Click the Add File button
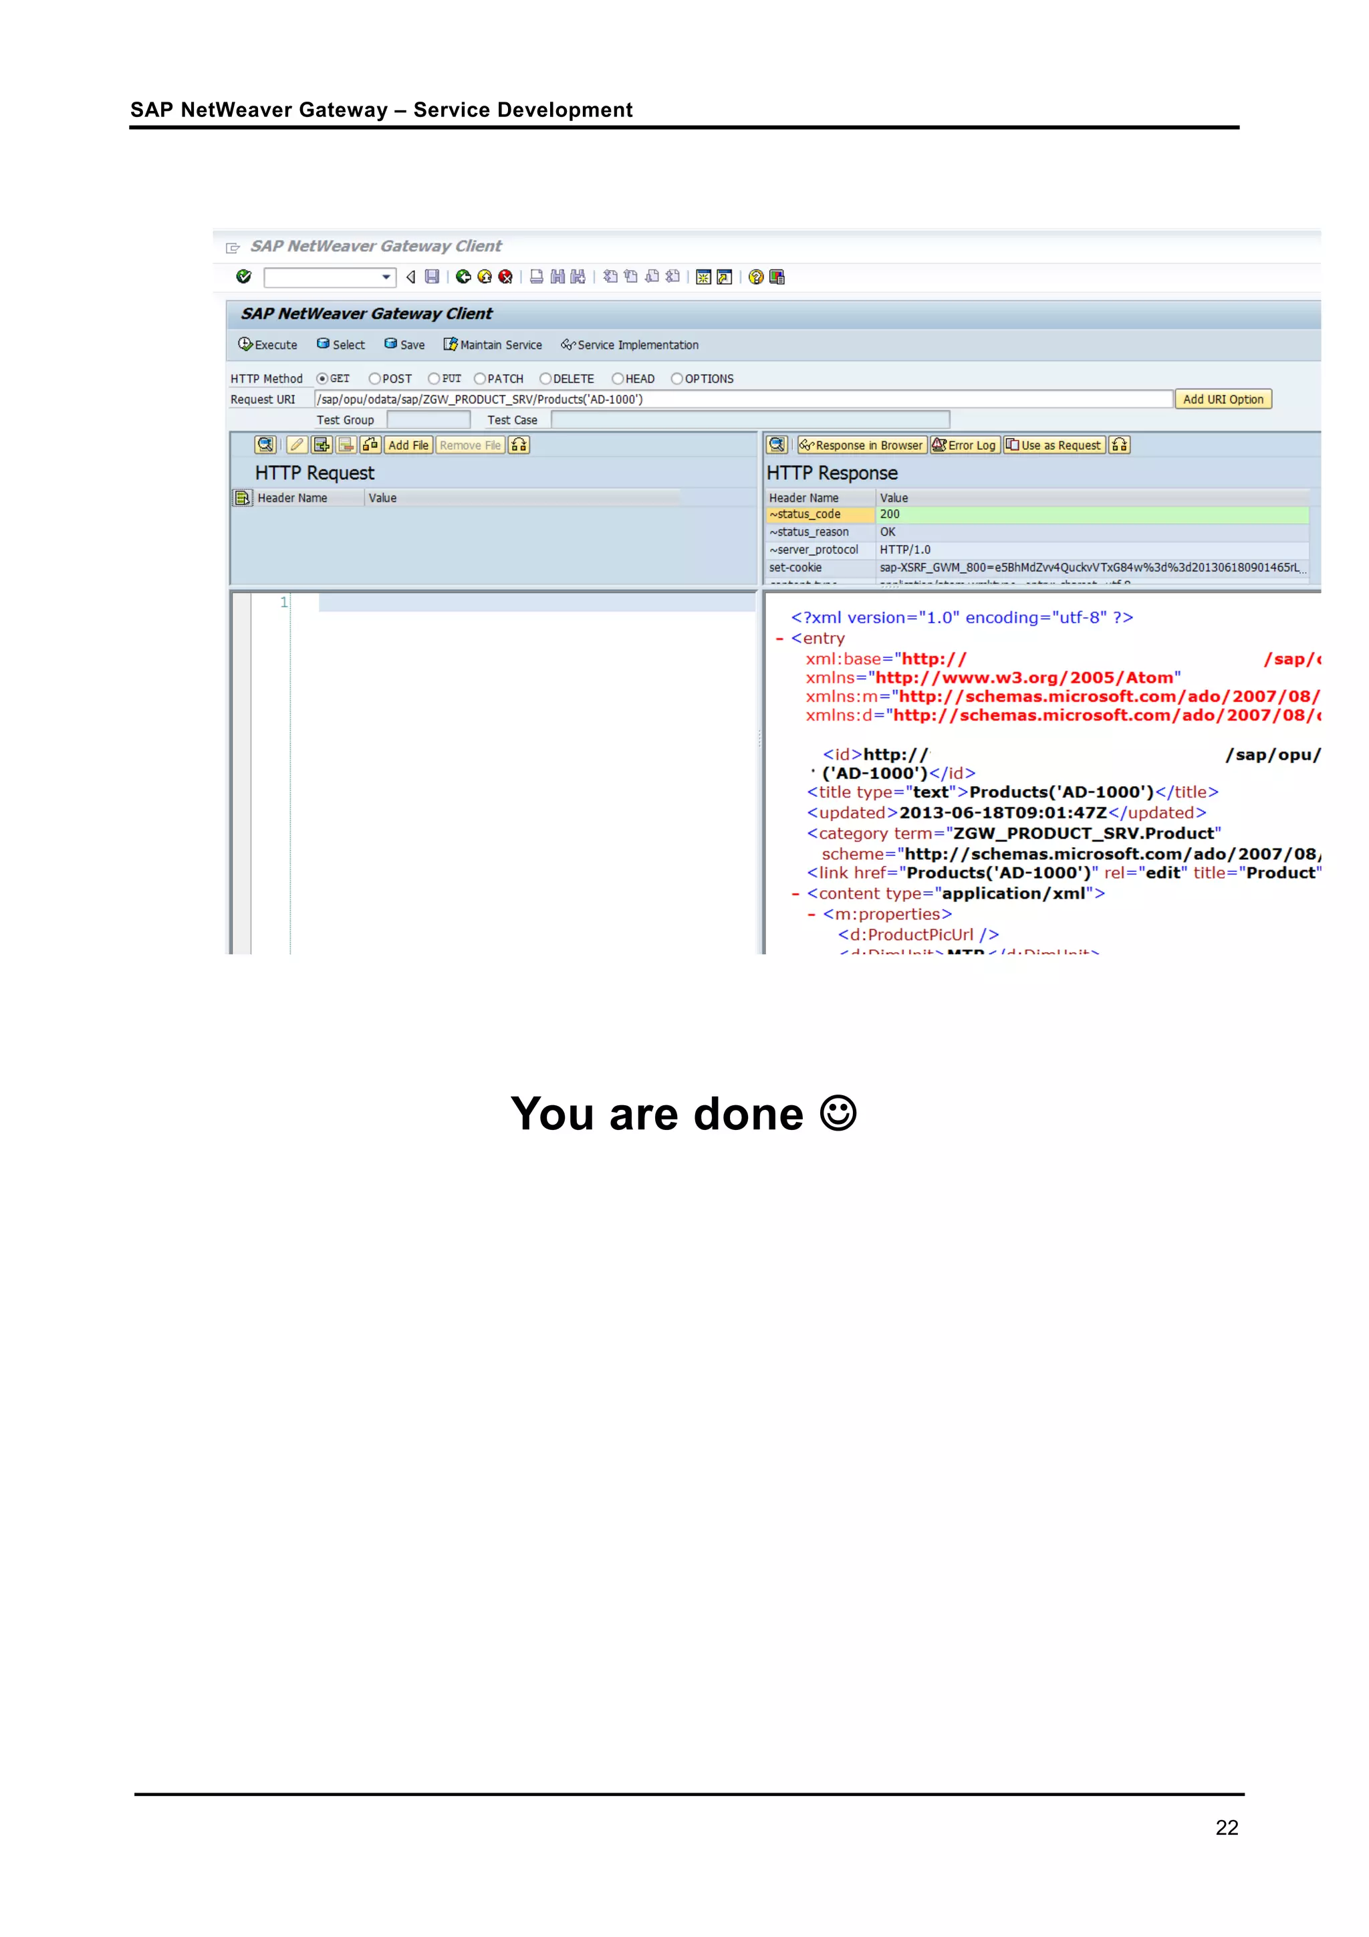This screenshot has width=1369, height=1937. tap(408, 445)
